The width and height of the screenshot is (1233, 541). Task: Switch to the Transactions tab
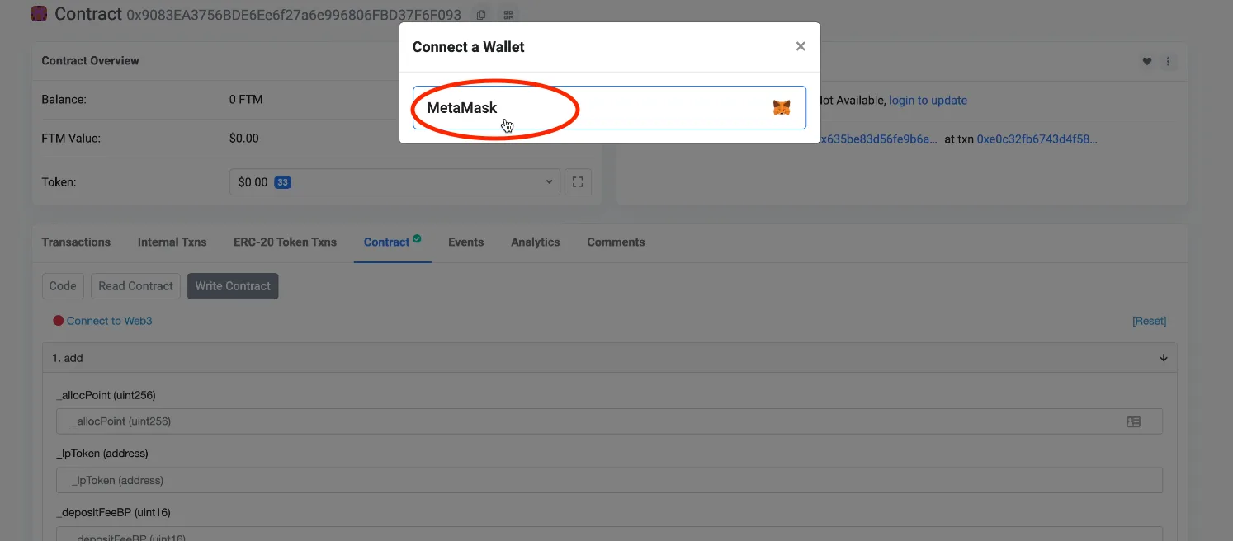(76, 242)
